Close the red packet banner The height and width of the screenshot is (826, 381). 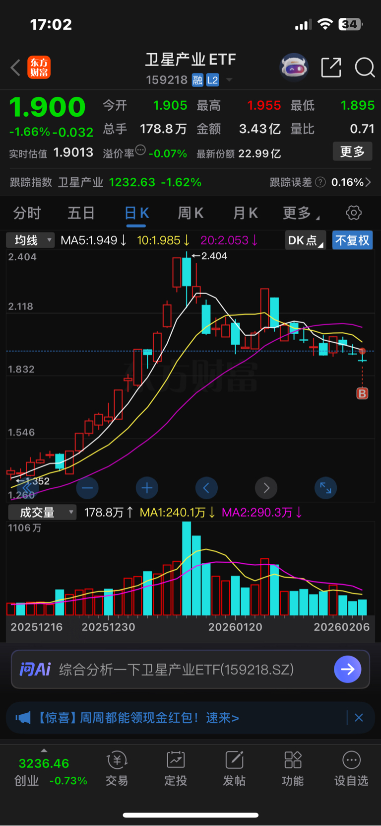(359, 718)
